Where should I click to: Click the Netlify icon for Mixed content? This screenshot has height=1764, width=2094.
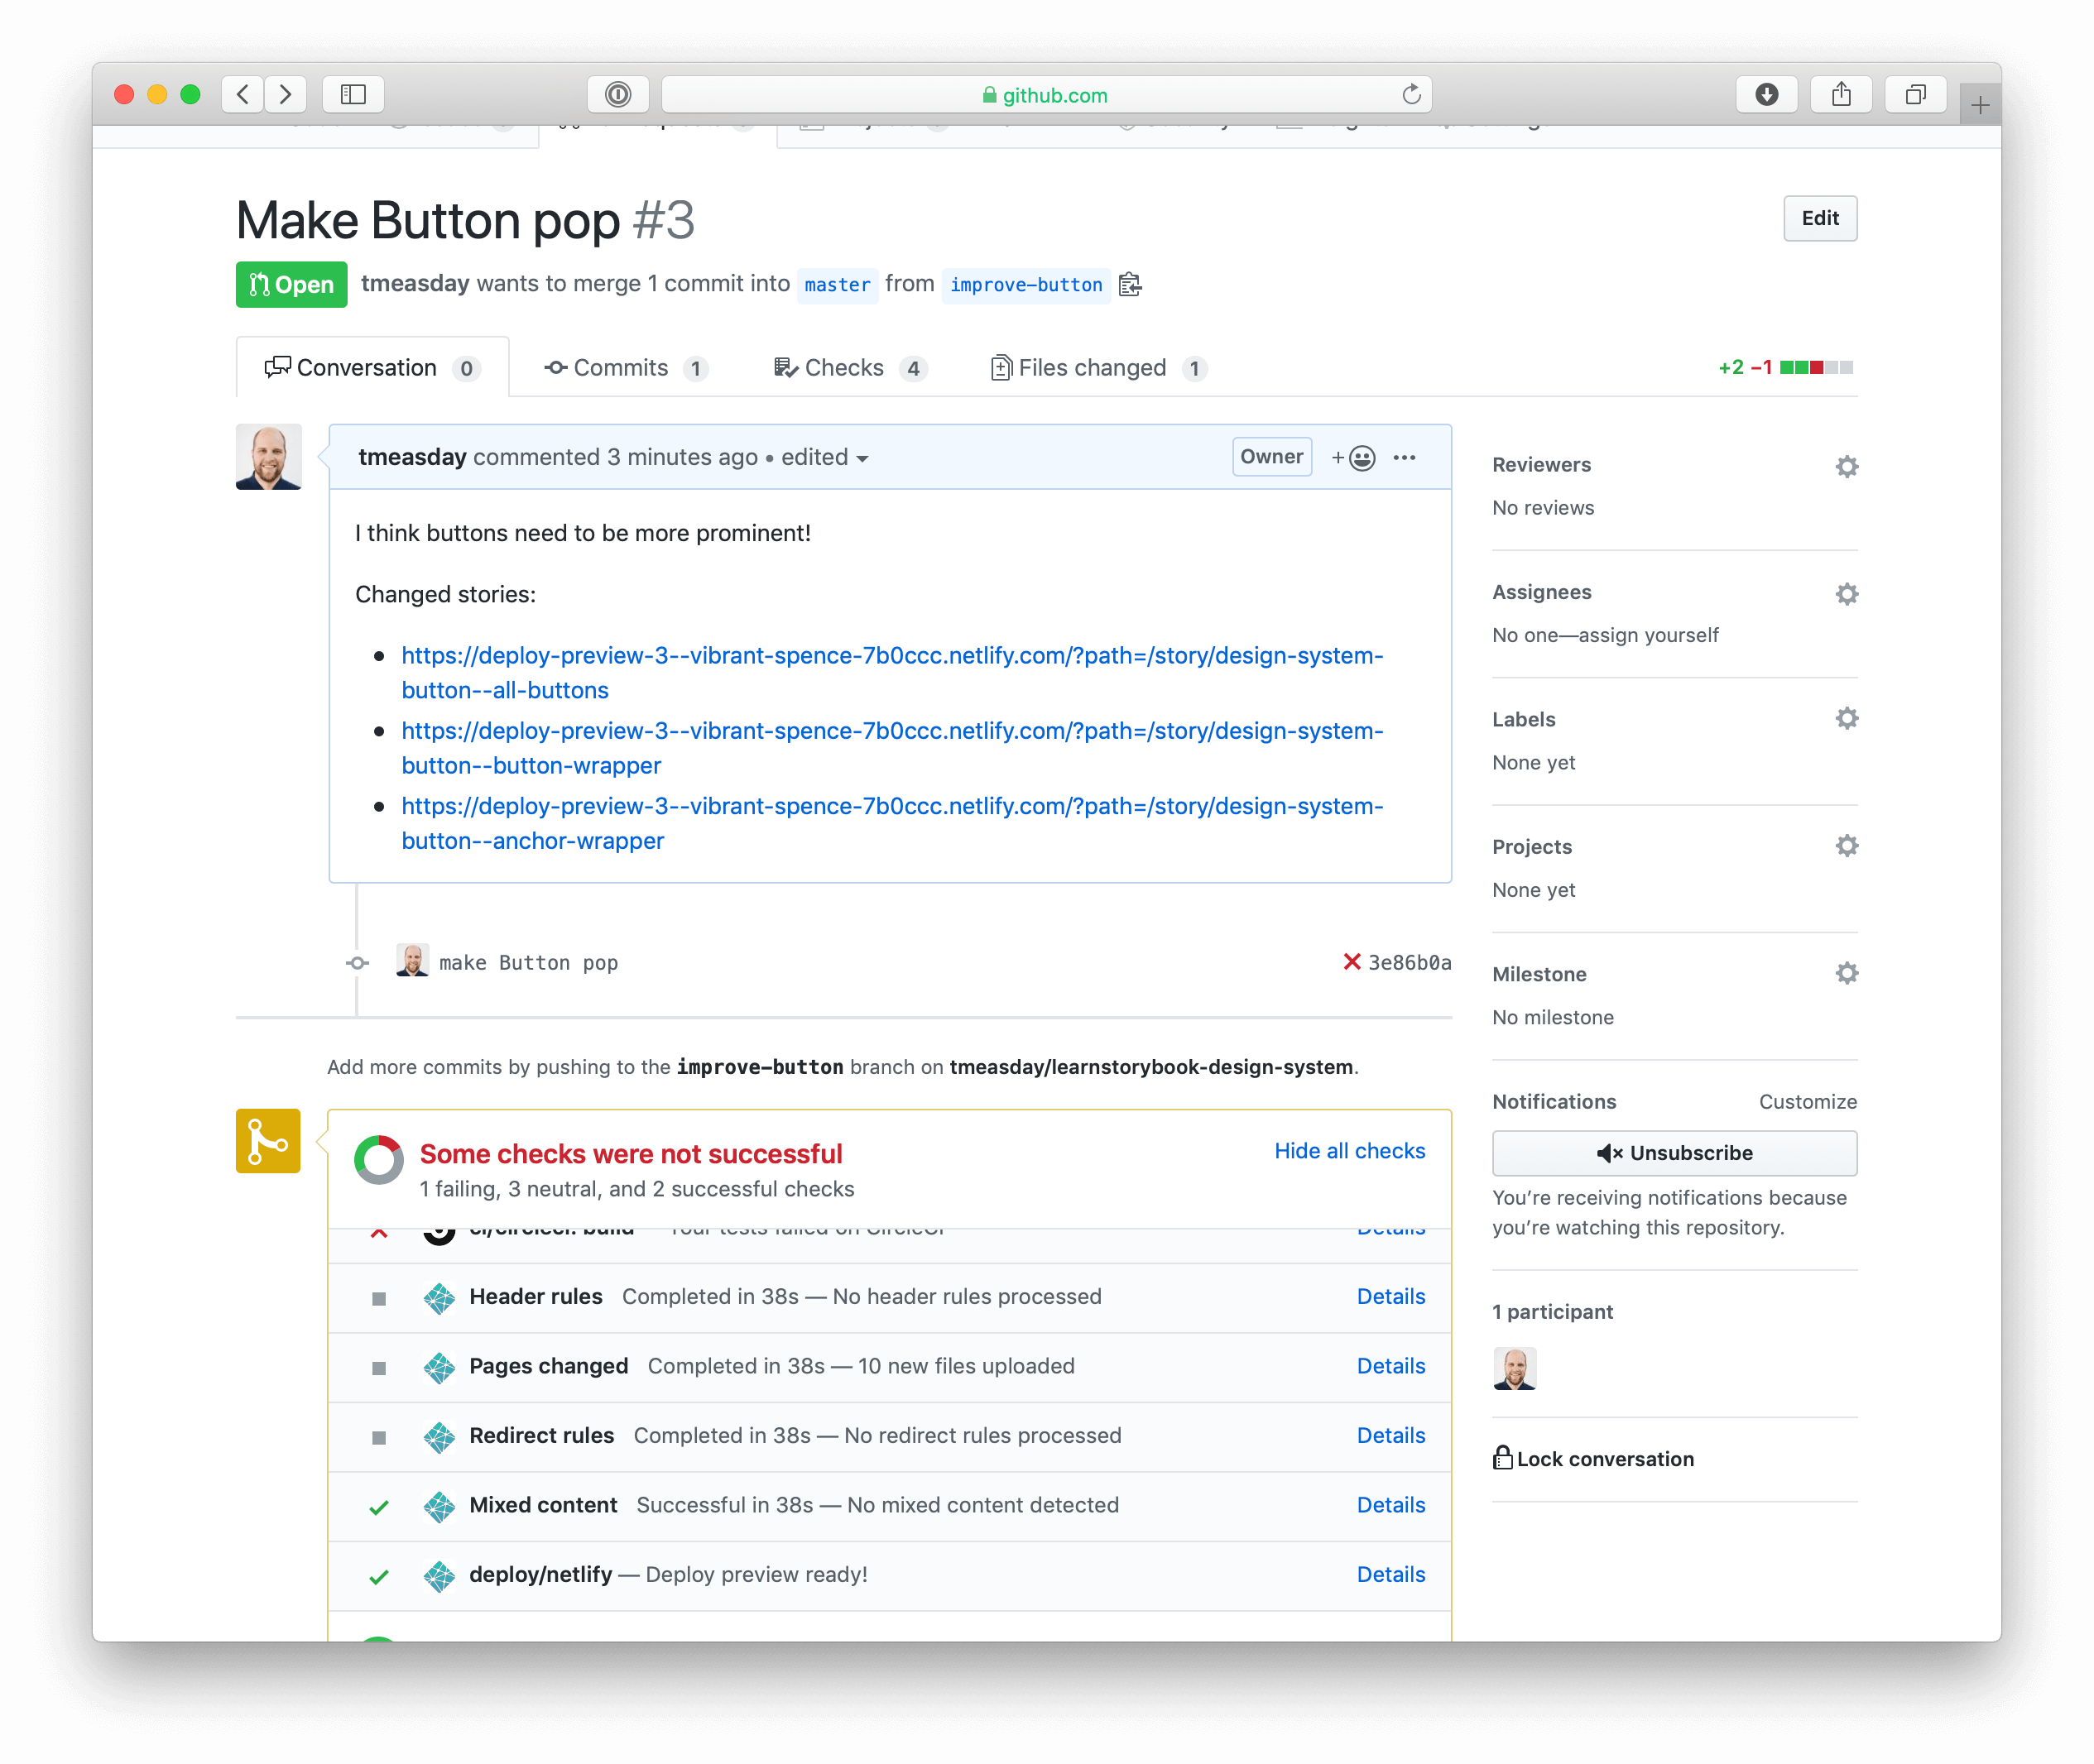[x=439, y=1506]
